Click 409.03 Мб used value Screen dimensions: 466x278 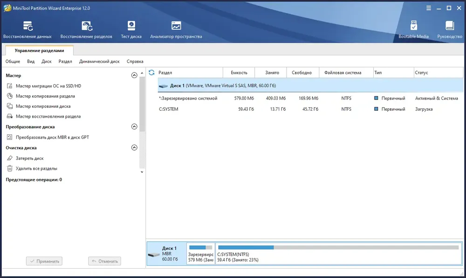click(x=275, y=98)
